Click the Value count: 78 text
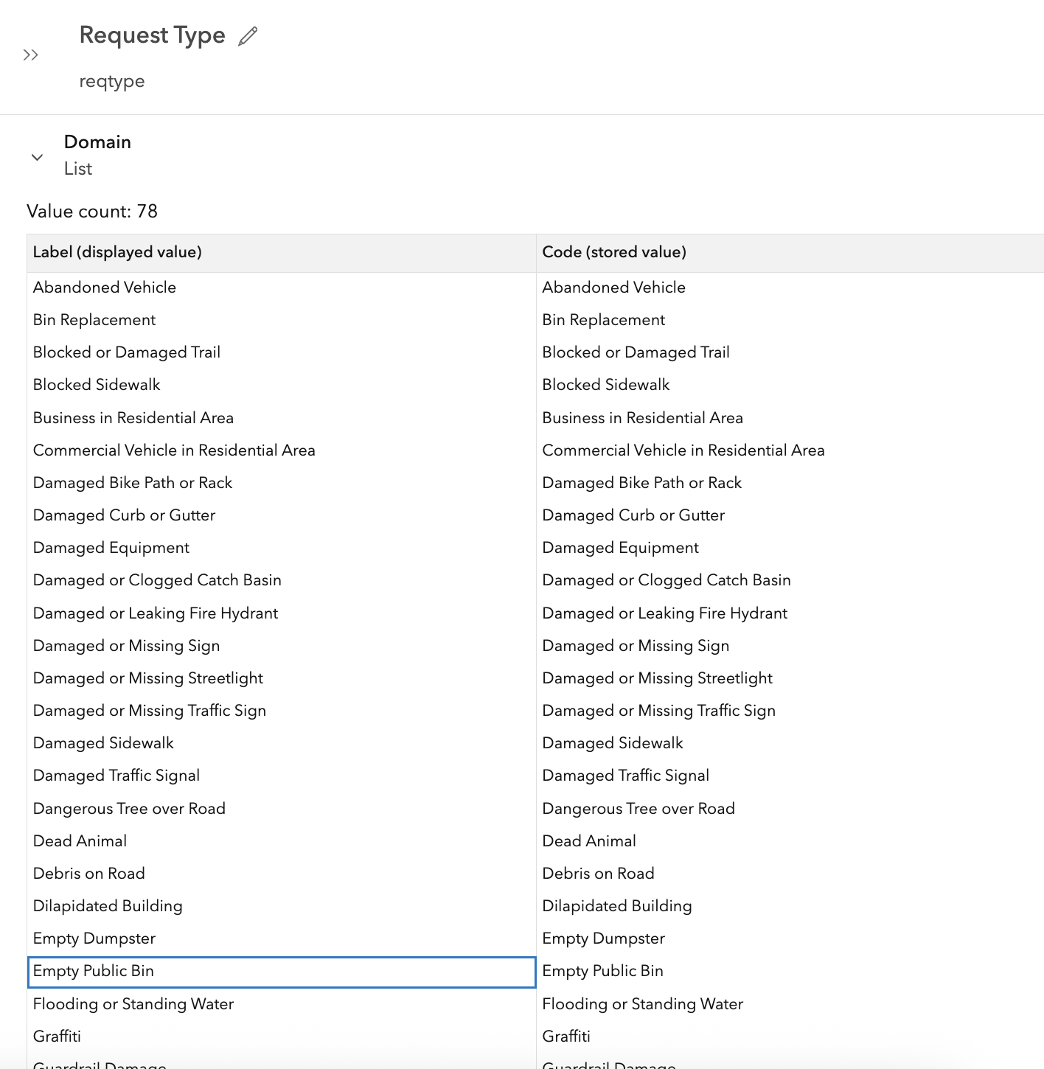Screen dimensions: 1044x1069 point(92,211)
